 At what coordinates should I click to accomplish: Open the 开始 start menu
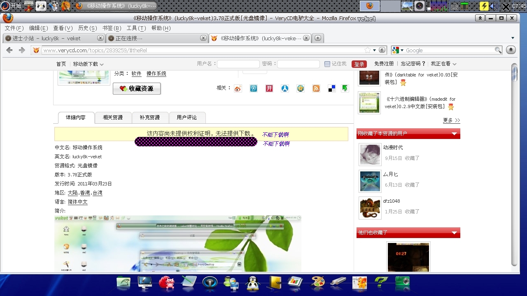click(11, 6)
